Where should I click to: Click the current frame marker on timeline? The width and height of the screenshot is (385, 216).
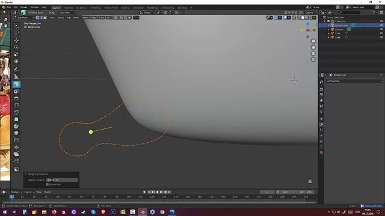[x=11, y=197]
